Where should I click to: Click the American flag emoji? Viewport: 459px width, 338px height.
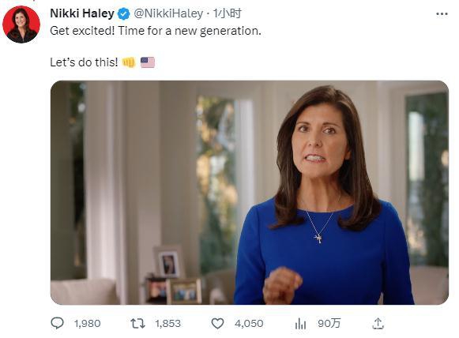point(148,62)
